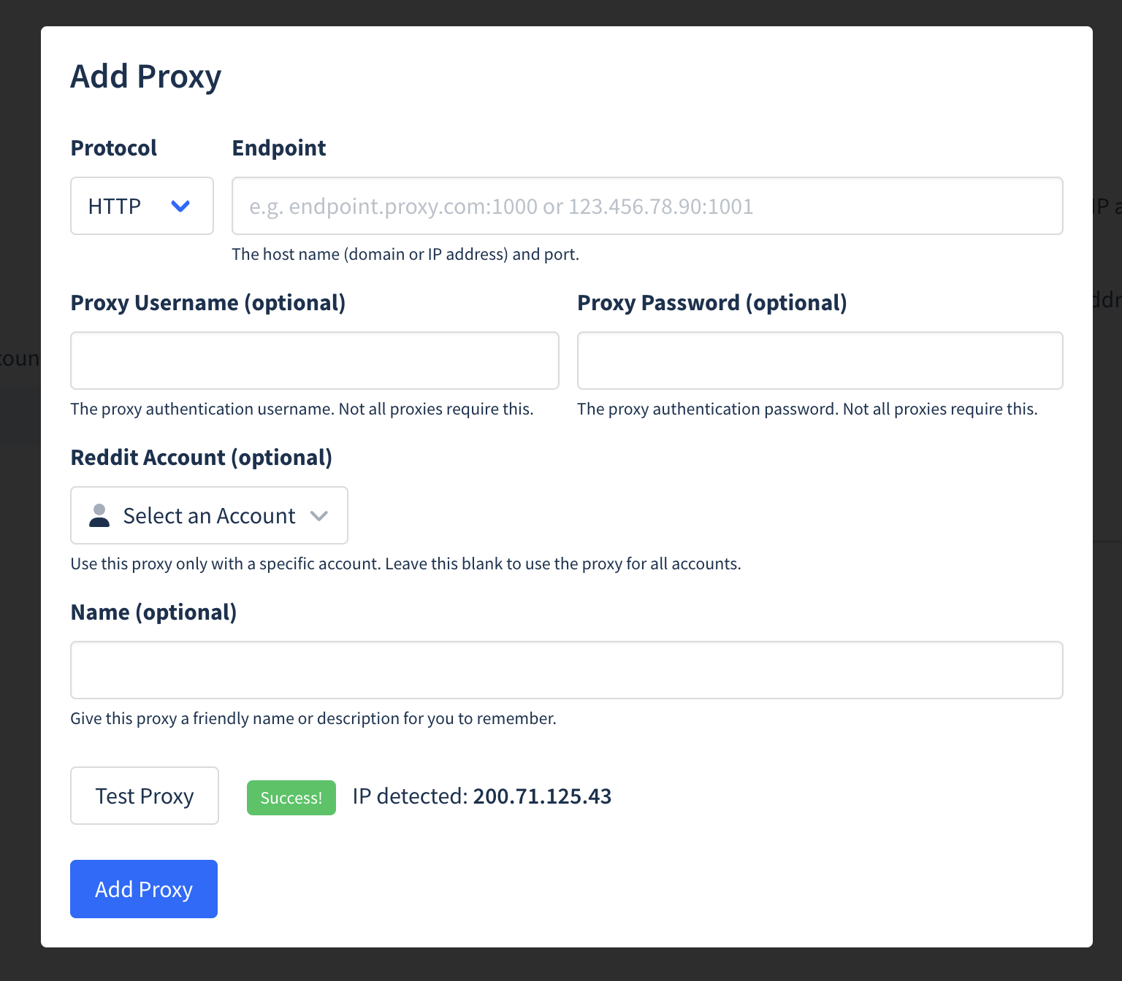
Task: Focus the proxy Name text box
Action: coord(567,670)
